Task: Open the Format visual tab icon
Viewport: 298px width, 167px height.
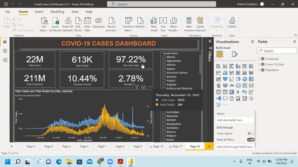Action: tap(235, 54)
